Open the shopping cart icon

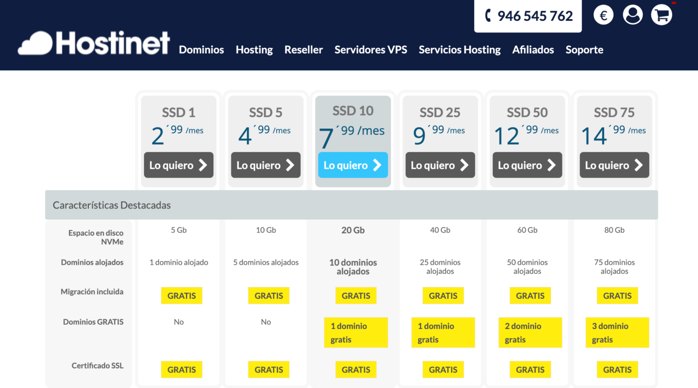(662, 15)
